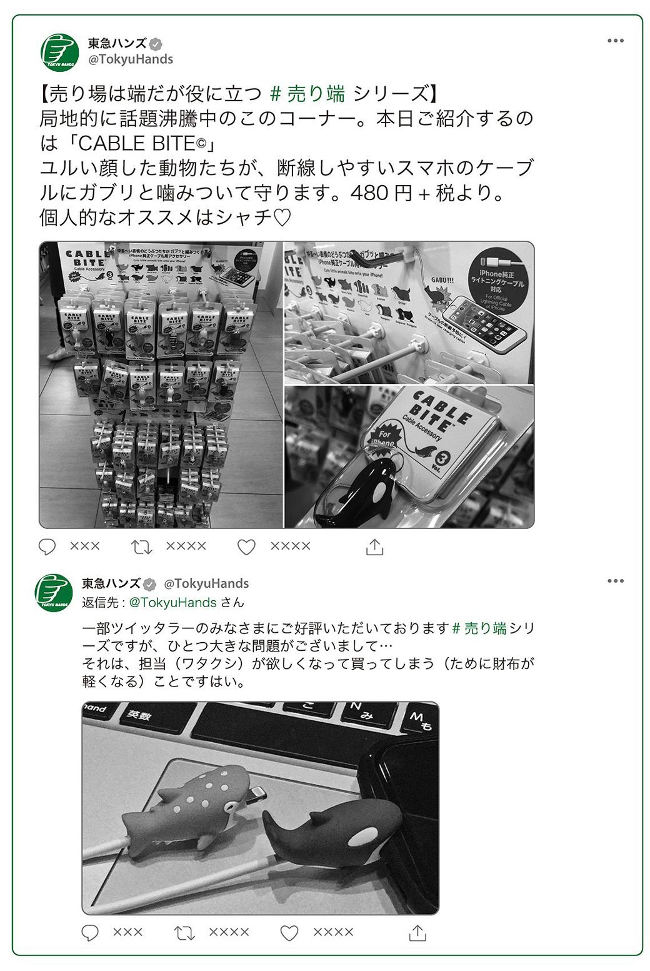Open the first tweet's three-dot more menu
The height and width of the screenshot is (971, 650).
click(x=616, y=41)
